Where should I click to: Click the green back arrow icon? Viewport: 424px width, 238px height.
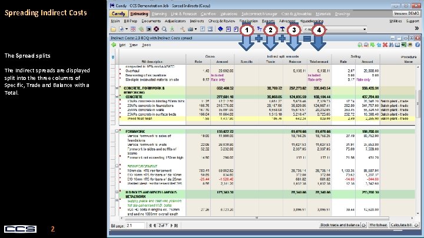coord(114,45)
